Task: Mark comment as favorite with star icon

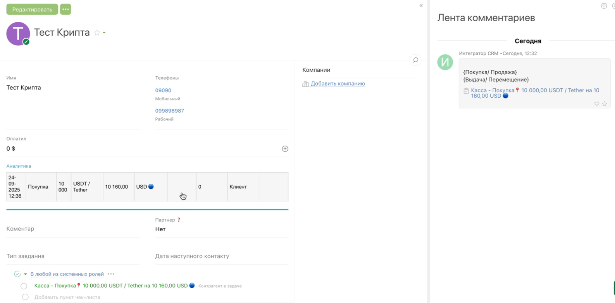Action: (x=605, y=104)
